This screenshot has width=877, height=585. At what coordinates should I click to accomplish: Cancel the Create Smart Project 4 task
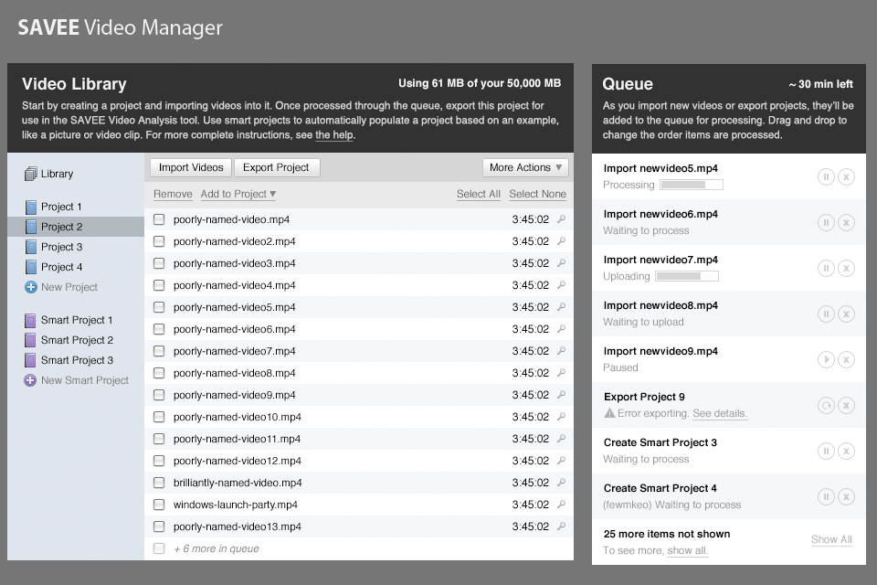coord(846,496)
